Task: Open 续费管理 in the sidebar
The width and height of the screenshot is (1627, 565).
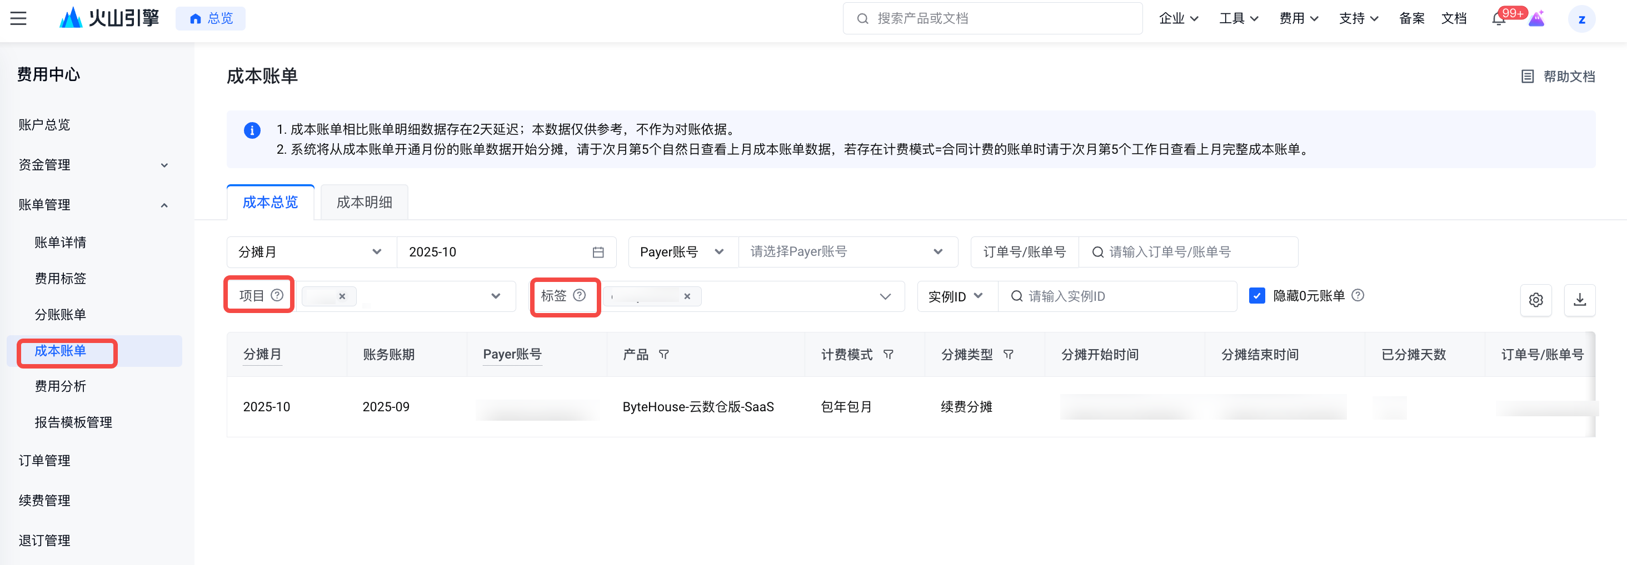Action: (44, 501)
